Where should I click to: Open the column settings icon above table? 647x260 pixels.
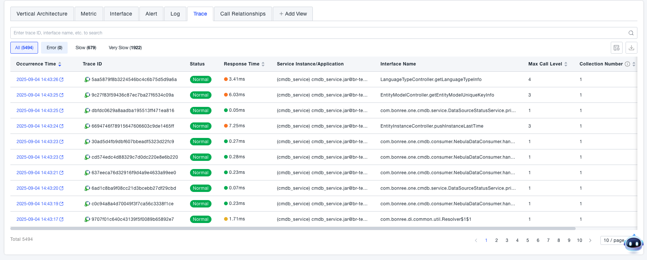tap(616, 48)
